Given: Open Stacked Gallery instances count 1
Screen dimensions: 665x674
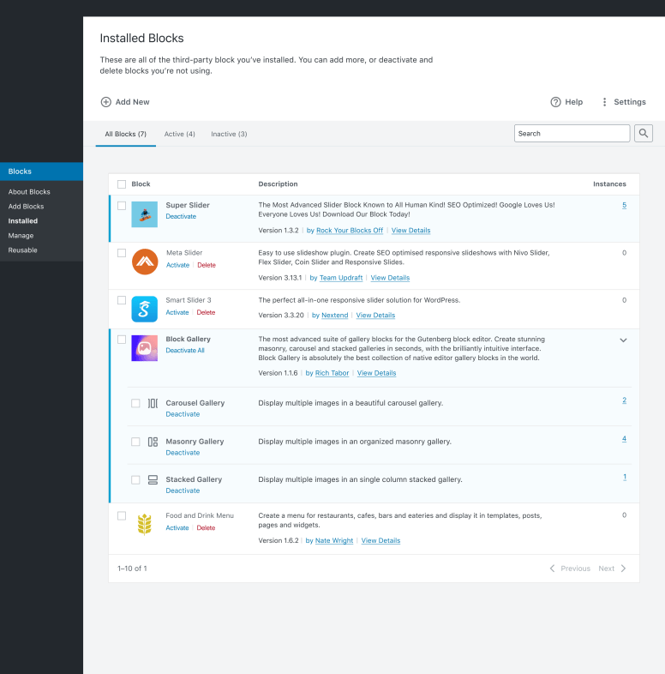Looking at the screenshot, I should (625, 477).
